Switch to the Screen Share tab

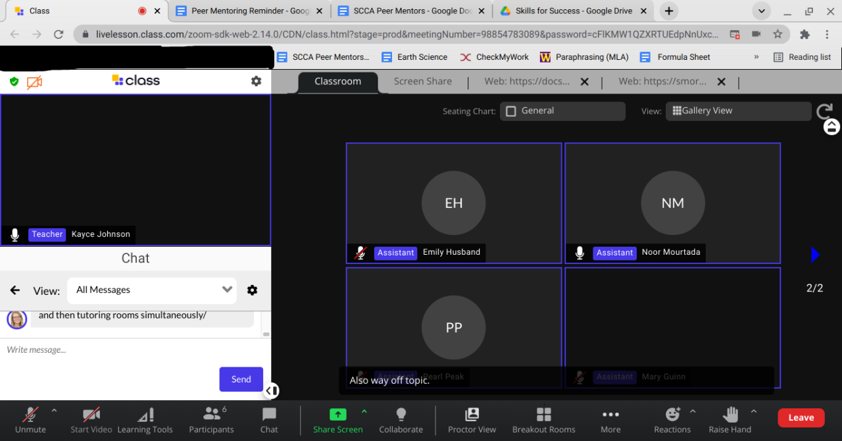click(x=423, y=82)
